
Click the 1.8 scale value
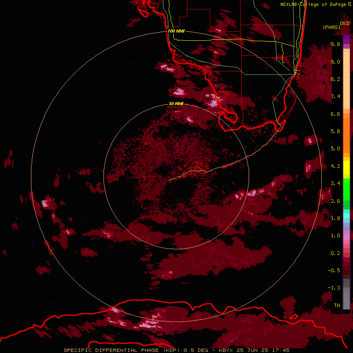[x=335, y=218]
